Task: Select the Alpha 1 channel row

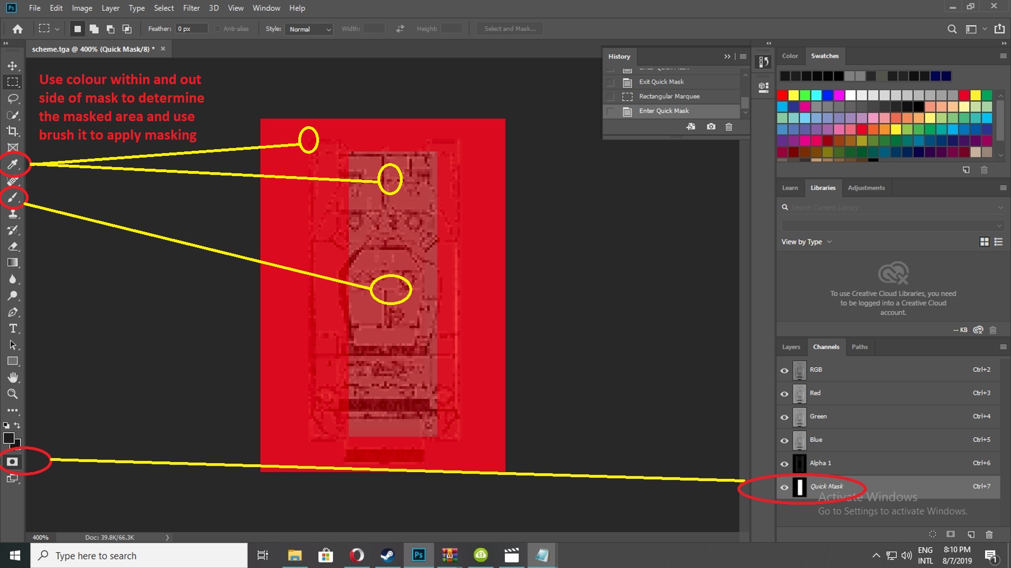Action: point(889,463)
